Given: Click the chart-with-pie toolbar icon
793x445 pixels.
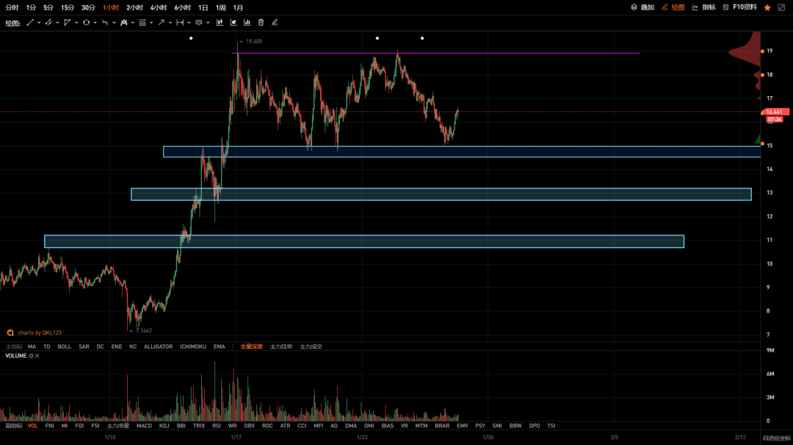Looking at the screenshot, I should [233, 23].
